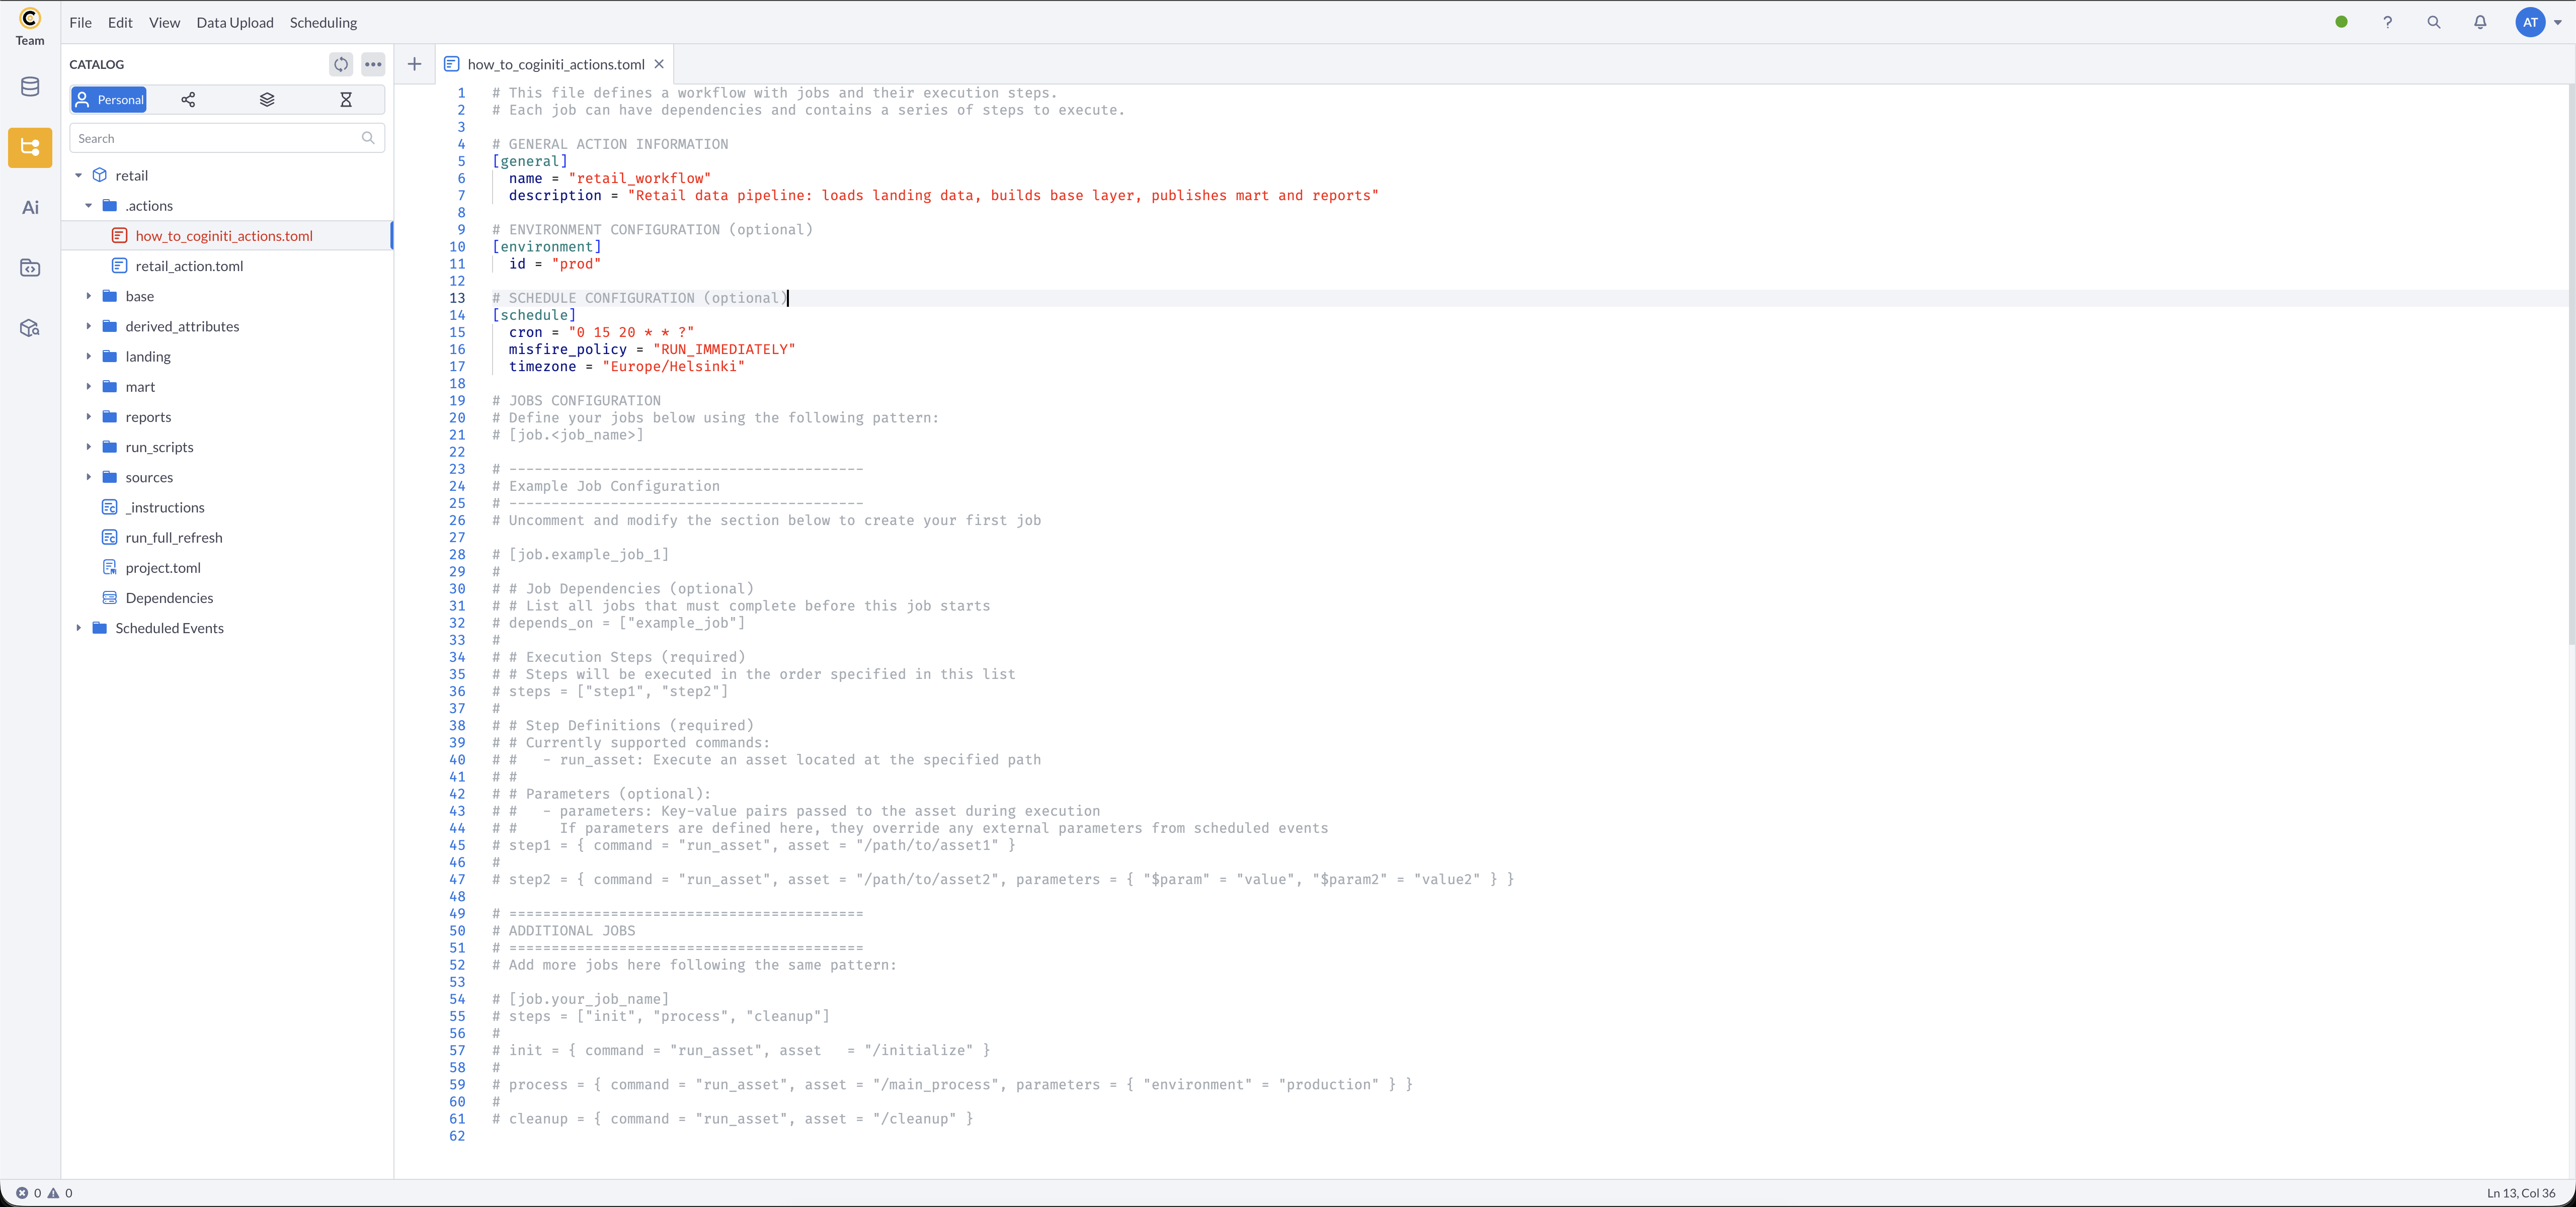Open global search from the top bar

pos(2434,22)
